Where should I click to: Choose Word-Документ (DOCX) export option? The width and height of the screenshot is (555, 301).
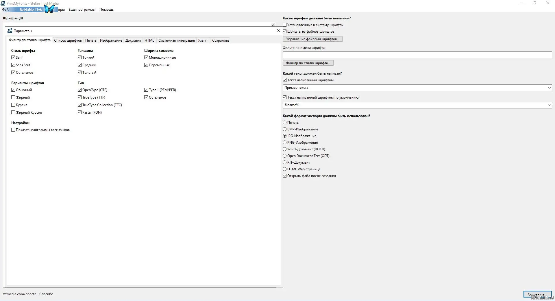click(285, 149)
